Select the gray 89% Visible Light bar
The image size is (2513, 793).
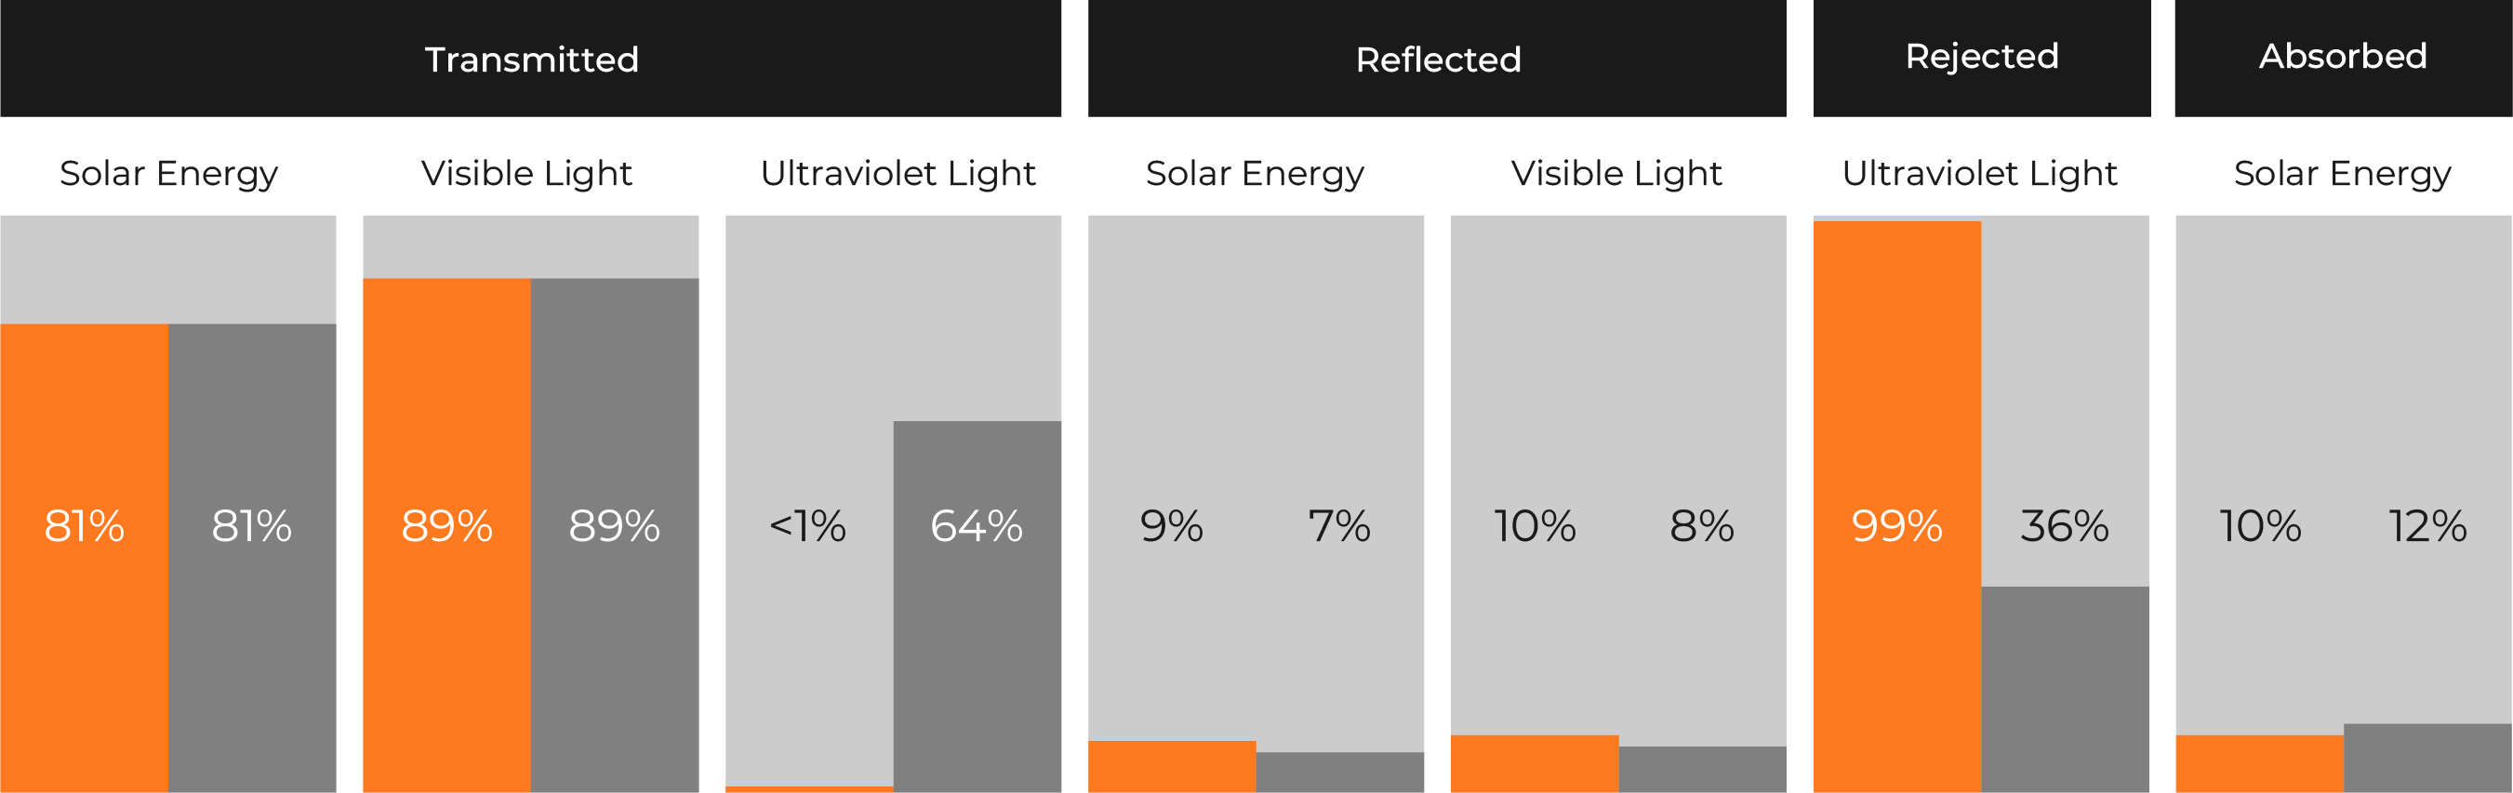(615, 535)
